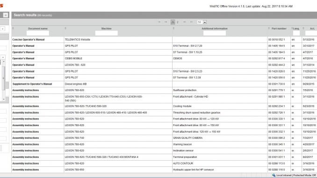The width and height of the screenshot is (317, 178).
Task: Select part number 00 0288 113 0
Action: point(276,163)
